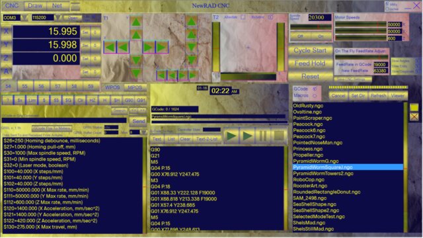
Task: Enable the Absolute checkbox in T2 panel
Action: [243, 17]
